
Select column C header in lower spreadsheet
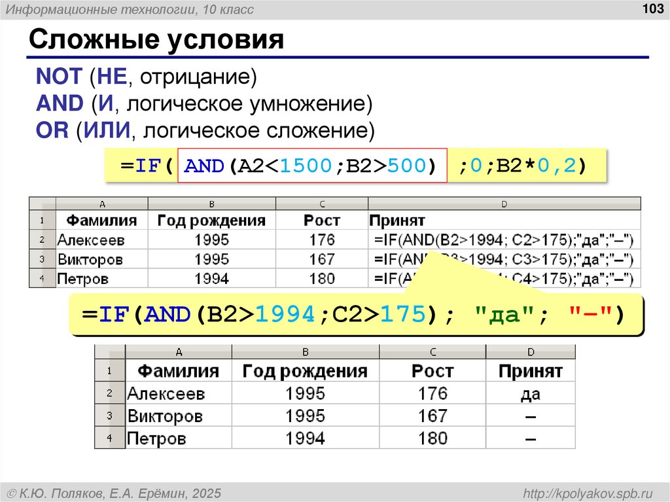432,351
